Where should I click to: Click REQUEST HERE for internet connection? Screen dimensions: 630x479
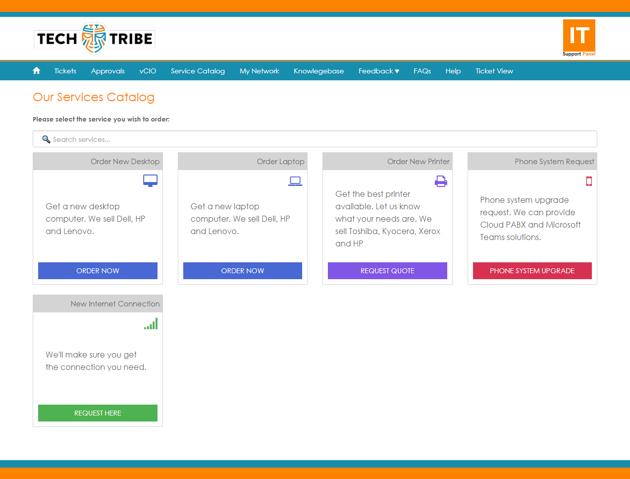(x=98, y=413)
